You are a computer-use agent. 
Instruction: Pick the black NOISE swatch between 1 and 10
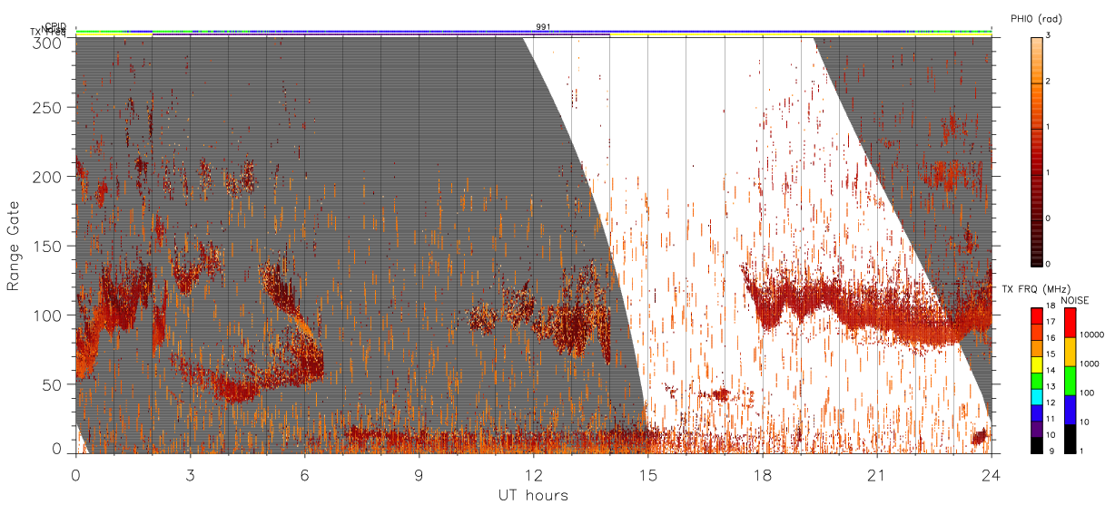coord(1071,439)
